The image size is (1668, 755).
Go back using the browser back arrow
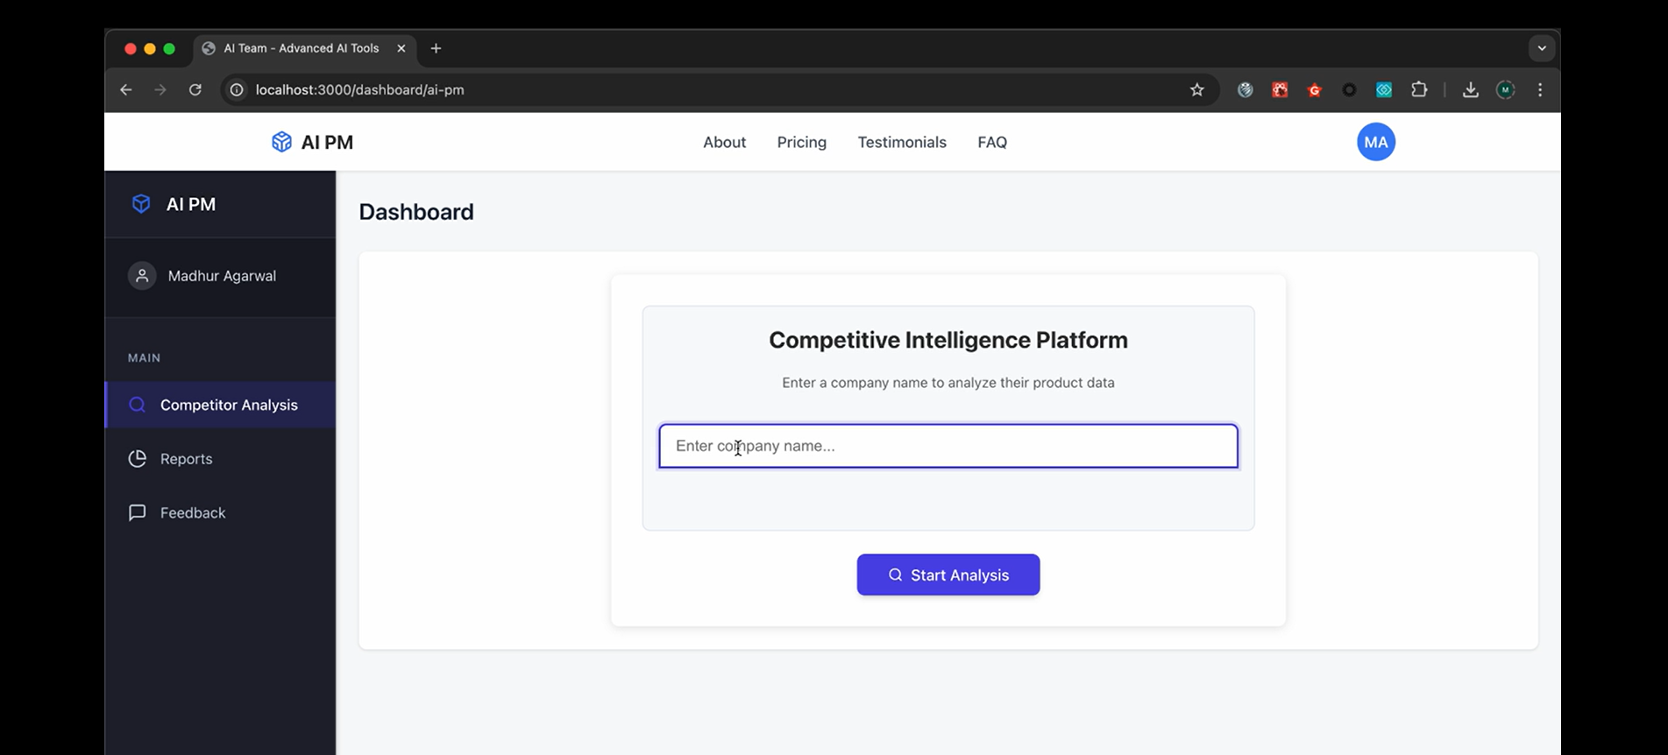point(126,89)
